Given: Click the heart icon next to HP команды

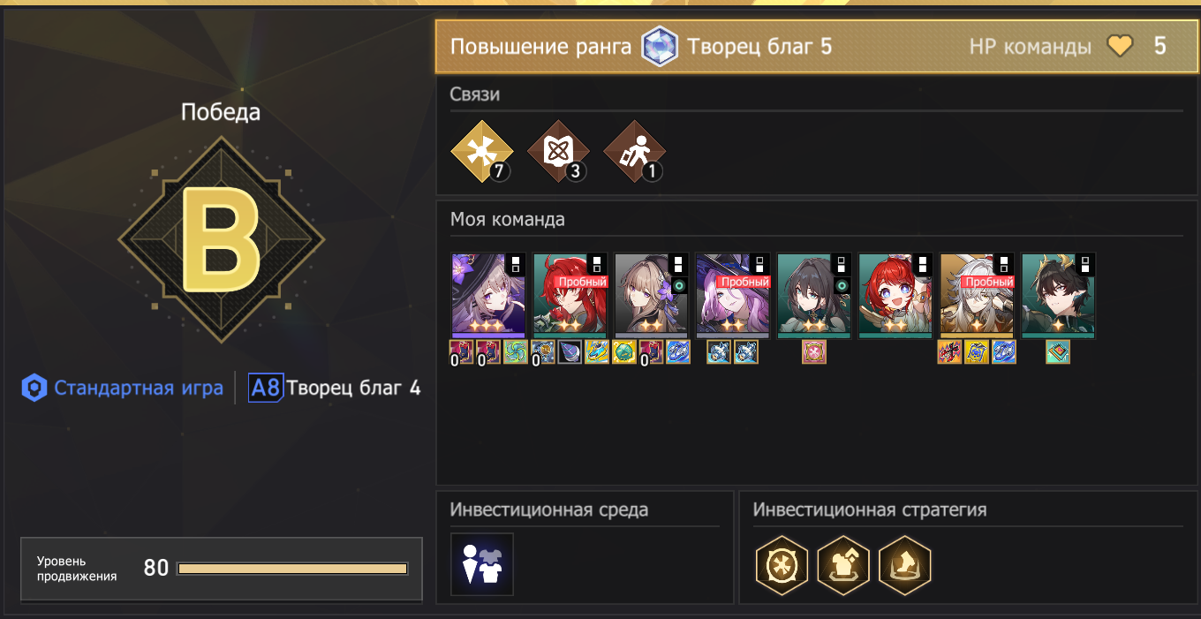Looking at the screenshot, I should point(1120,47).
